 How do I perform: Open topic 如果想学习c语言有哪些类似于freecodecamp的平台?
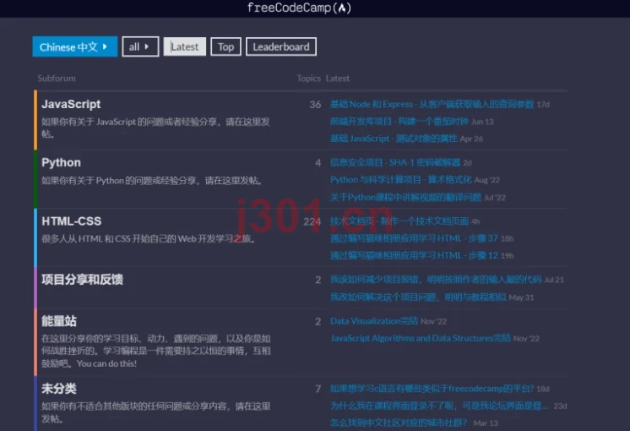(432, 389)
